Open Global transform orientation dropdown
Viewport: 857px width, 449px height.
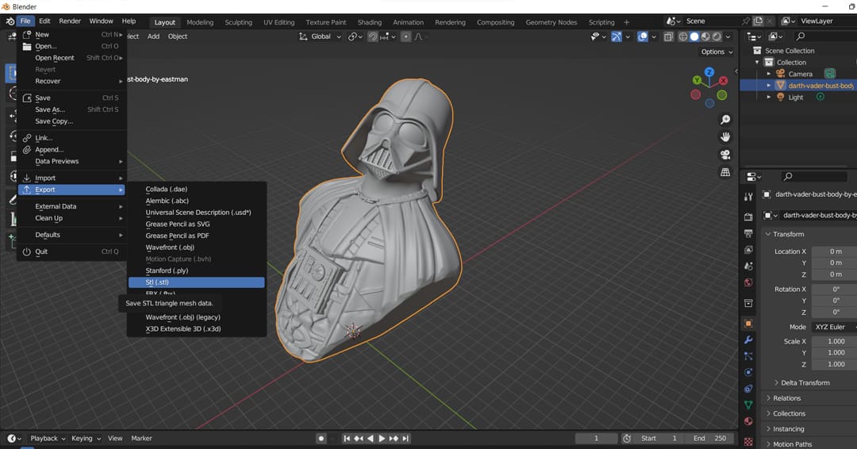pyautogui.click(x=321, y=36)
